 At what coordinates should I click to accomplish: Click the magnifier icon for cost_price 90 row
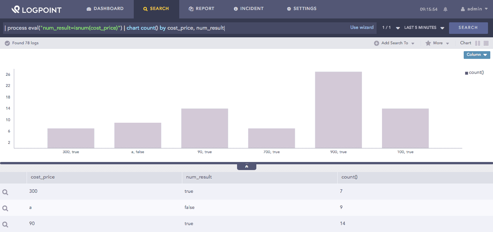click(x=5, y=224)
